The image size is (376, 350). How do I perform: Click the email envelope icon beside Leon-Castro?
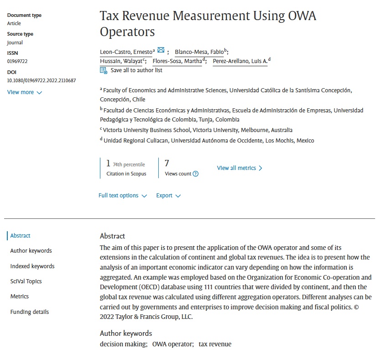coord(161,50)
